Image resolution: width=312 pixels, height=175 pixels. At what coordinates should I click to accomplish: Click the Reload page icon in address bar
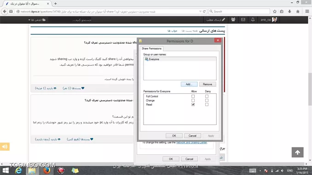(x=204, y=11)
